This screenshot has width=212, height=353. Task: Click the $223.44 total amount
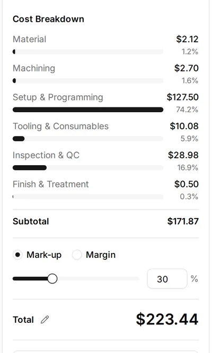[x=167, y=319]
